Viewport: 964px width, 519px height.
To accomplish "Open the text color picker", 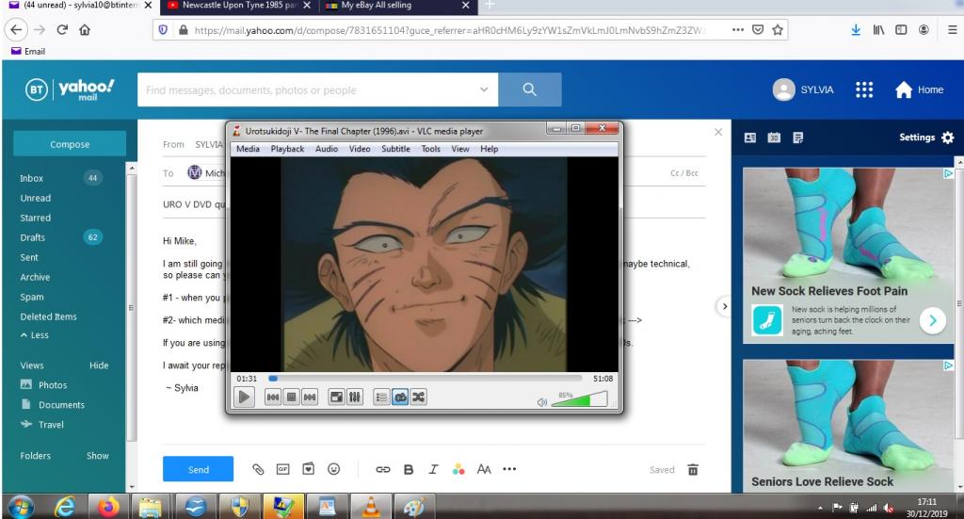I will pos(458,469).
